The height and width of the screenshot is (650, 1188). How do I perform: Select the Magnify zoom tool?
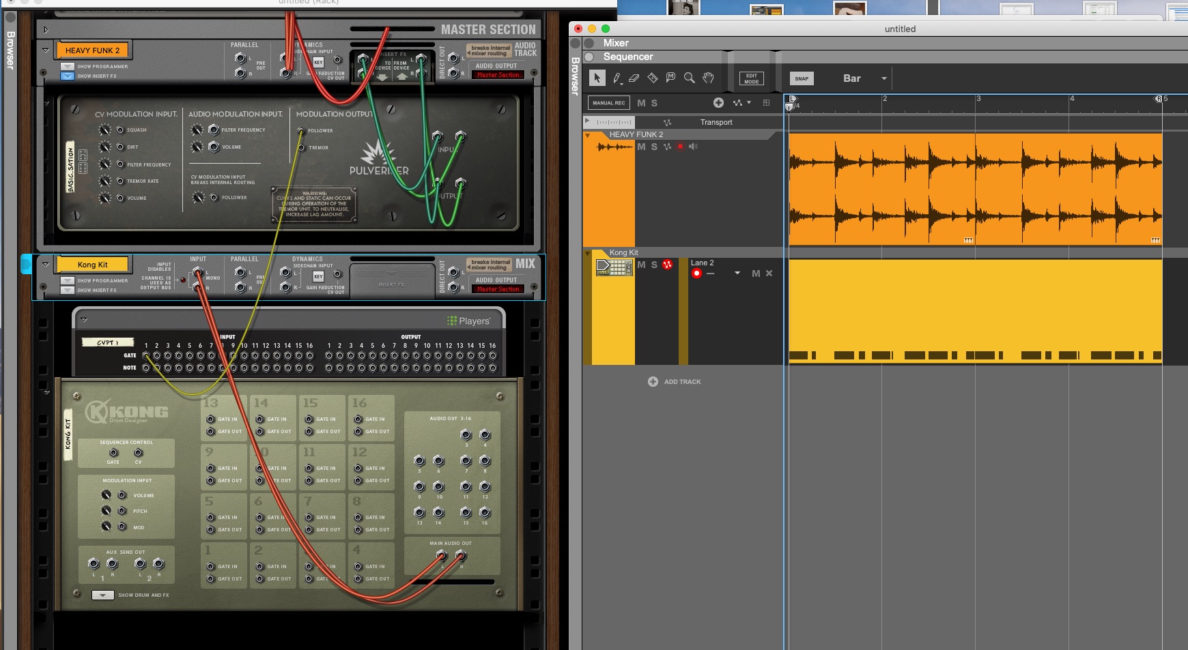click(690, 78)
